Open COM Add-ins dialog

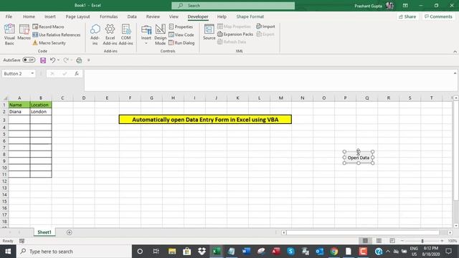pos(126,34)
